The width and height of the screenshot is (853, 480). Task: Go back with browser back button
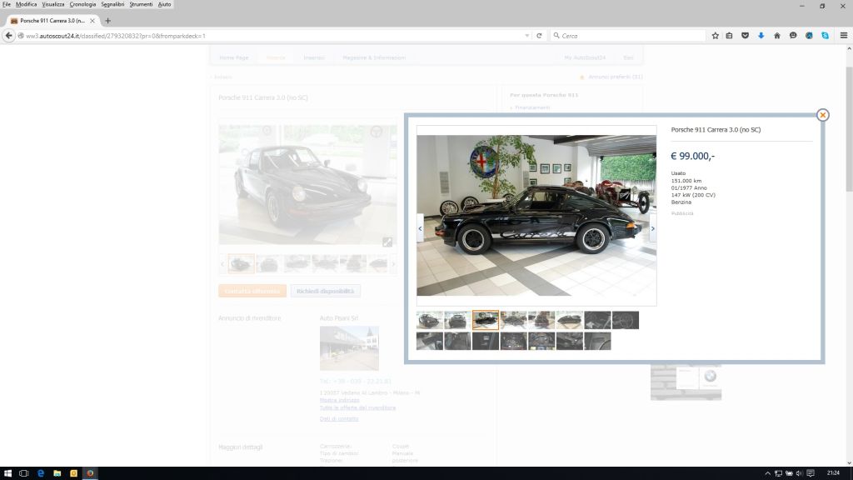(x=8, y=35)
